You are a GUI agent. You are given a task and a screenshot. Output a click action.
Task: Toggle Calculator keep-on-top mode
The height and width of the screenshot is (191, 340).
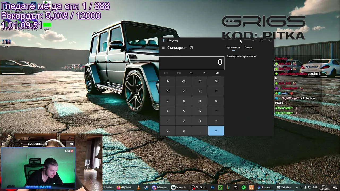(191, 48)
